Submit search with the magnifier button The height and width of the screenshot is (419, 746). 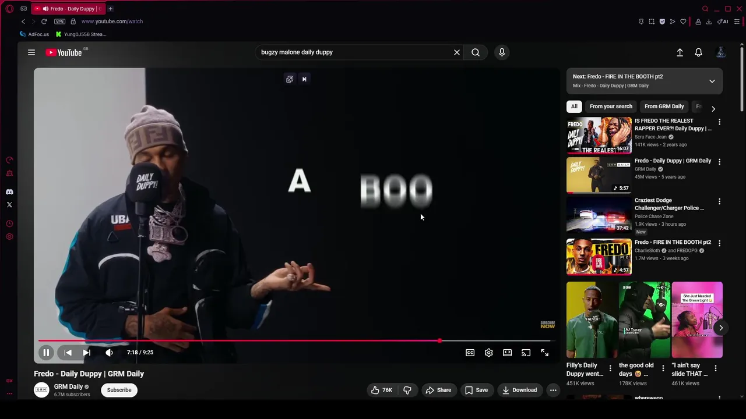(x=476, y=52)
